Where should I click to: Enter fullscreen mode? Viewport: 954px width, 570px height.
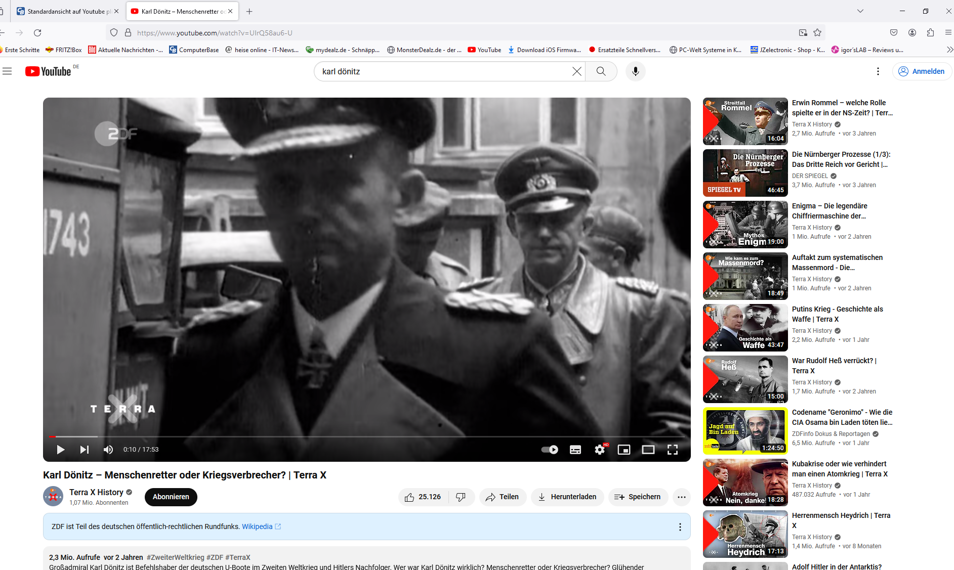pyautogui.click(x=673, y=450)
